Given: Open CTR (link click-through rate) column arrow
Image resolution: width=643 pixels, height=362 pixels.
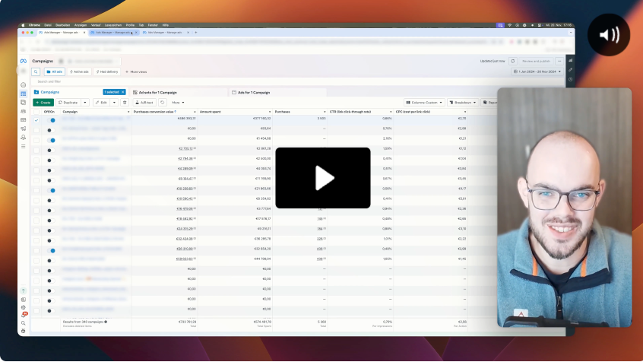Looking at the screenshot, I should pyautogui.click(x=391, y=112).
